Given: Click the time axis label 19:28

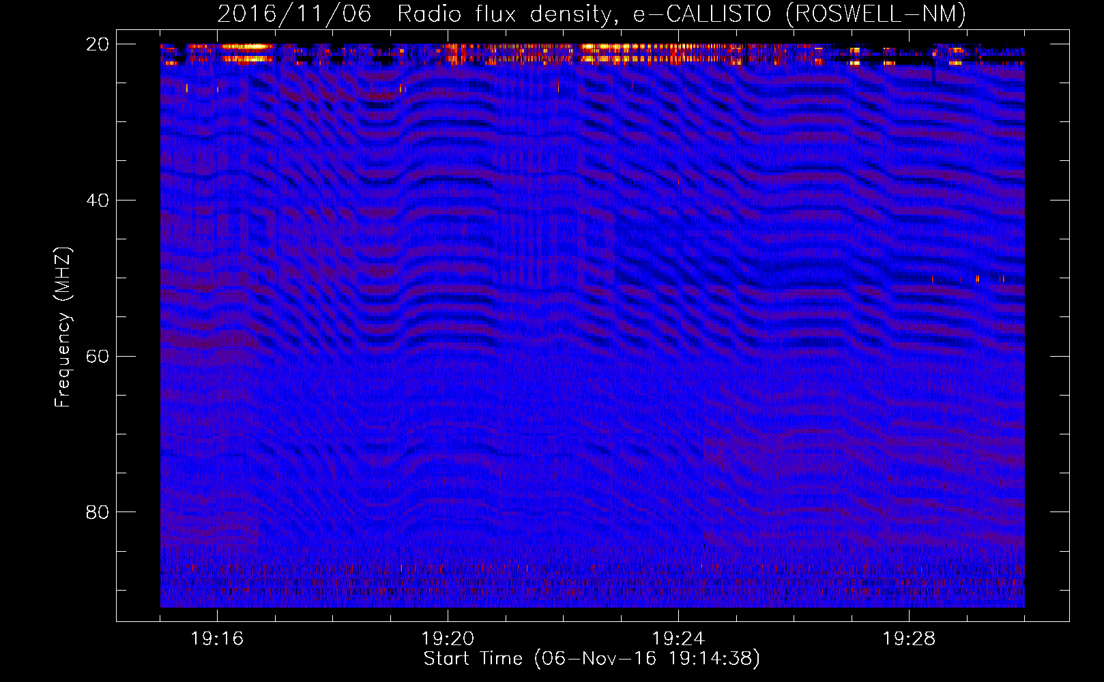Looking at the screenshot, I should click(x=909, y=639).
